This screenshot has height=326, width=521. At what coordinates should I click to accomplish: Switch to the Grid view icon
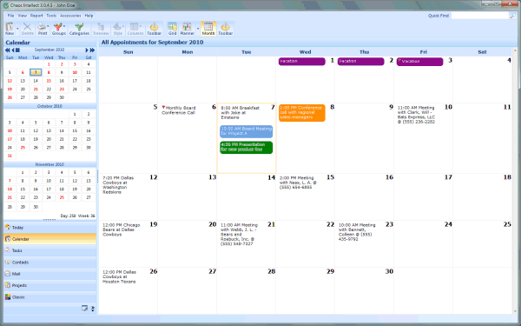pos(172,29)
